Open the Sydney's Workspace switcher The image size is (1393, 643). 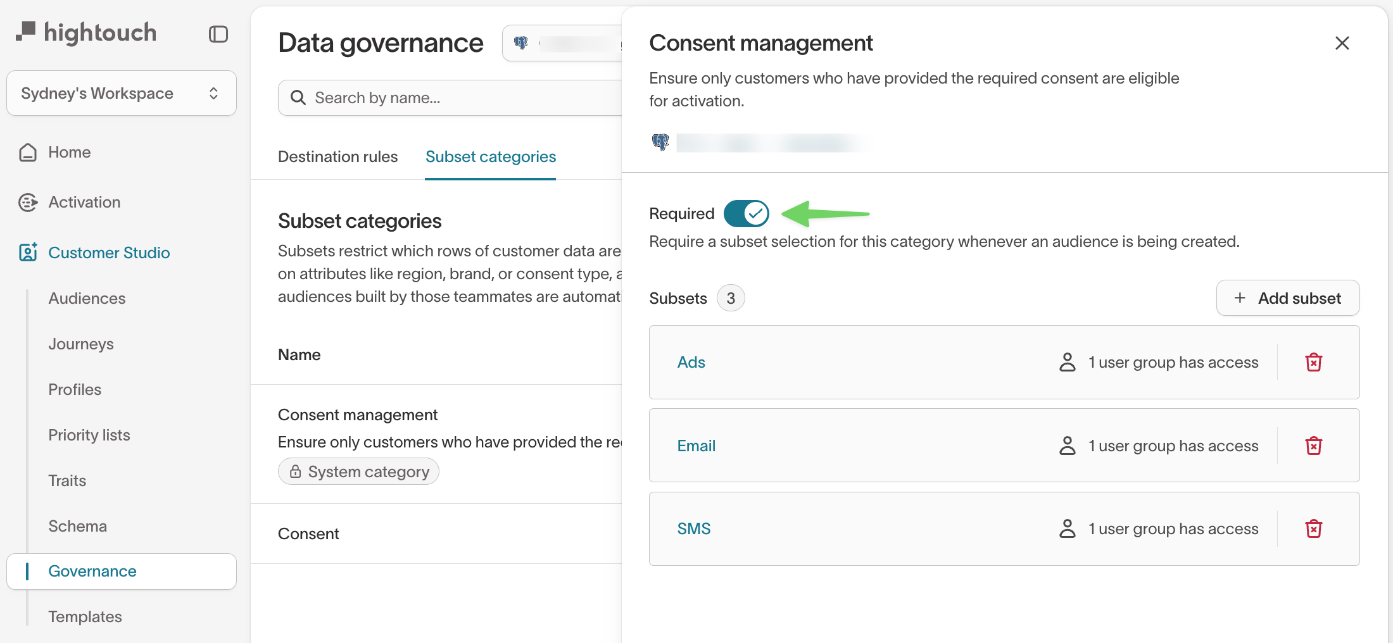point(122,94)
